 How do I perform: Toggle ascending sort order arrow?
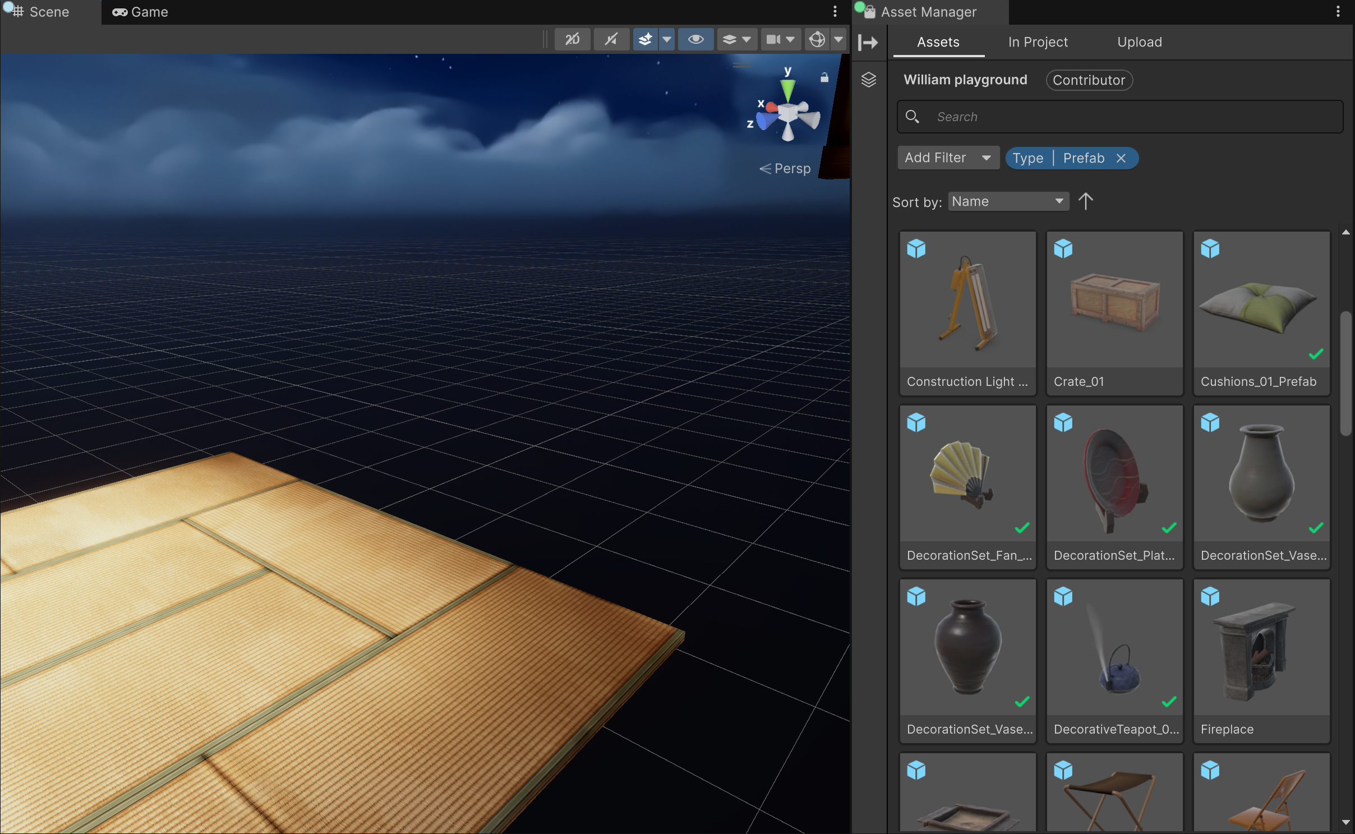1086,201
